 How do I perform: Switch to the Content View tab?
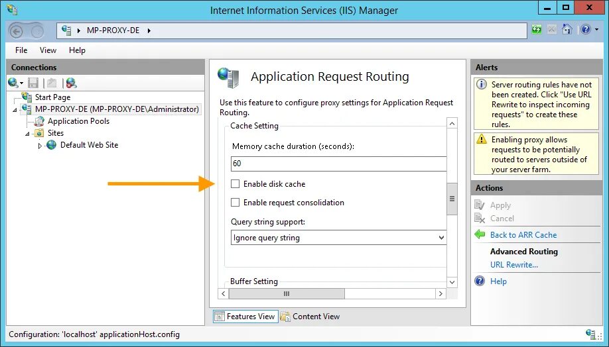click(310, 317)
